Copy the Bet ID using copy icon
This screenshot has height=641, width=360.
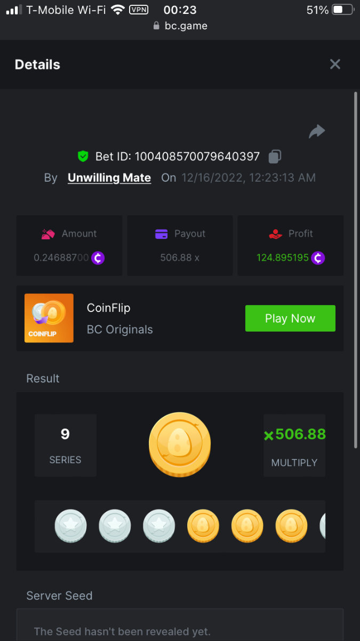pyautogui.click(x=275, y=157)
